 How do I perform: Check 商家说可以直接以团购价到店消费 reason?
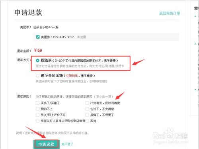click(x=37, y=121)
